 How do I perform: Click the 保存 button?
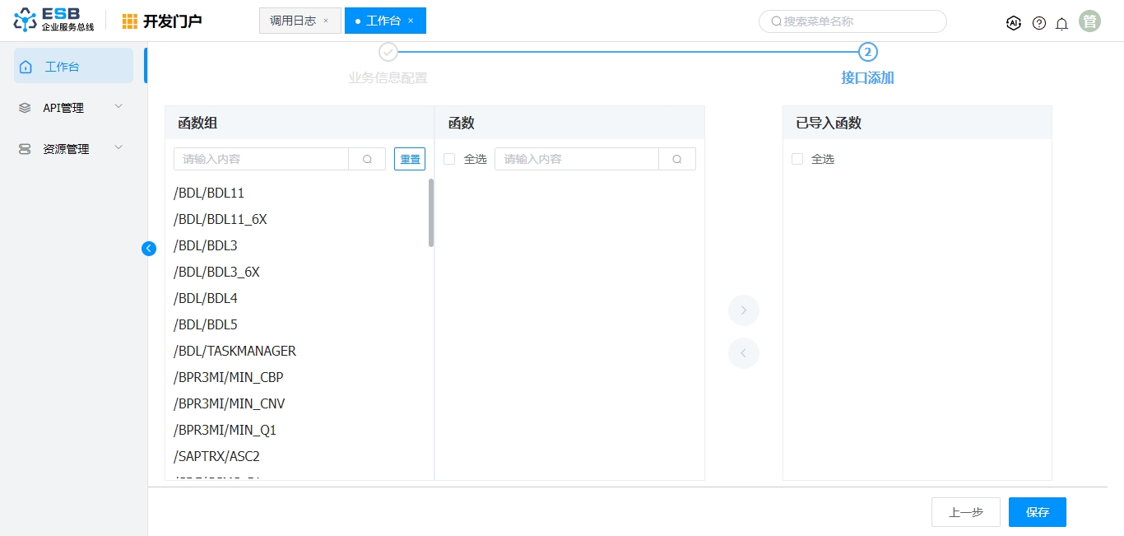tap(1037, 512)
